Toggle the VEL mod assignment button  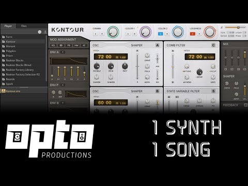53,45
